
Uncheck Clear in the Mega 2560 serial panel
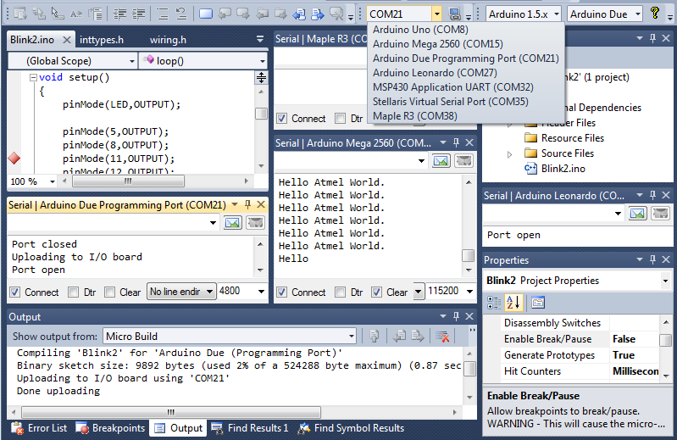[x=376, y=292]
